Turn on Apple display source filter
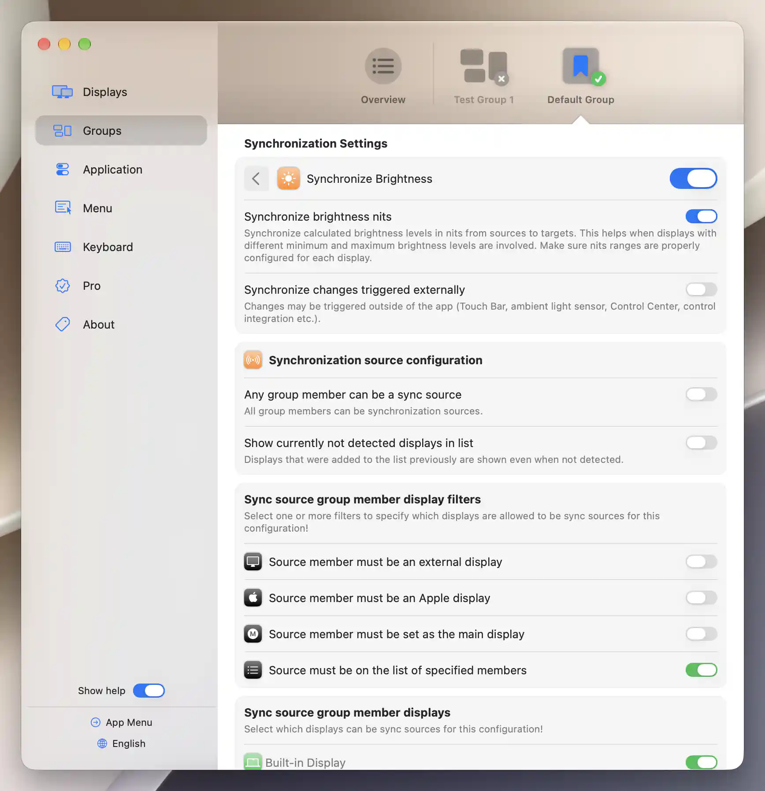The height and width of the screenshot is (791, 765). point(701,598)
